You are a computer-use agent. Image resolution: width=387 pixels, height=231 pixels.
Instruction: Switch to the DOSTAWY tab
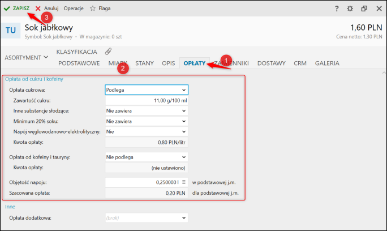point(271,63)
